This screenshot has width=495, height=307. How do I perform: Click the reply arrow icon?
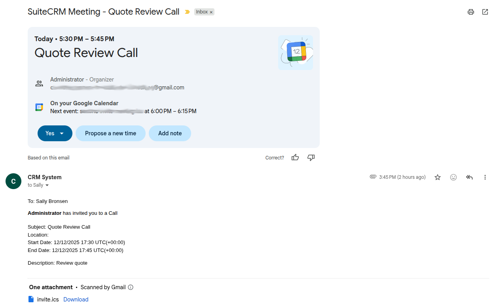[x=469, y=177]
